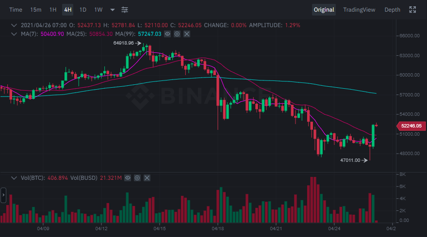
Task: Open MA indicator settings
Action: (177, 34)
